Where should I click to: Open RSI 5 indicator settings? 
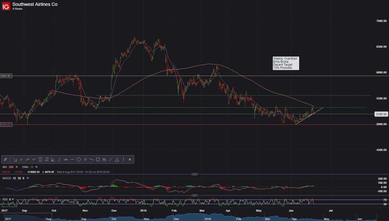(6, 199)
